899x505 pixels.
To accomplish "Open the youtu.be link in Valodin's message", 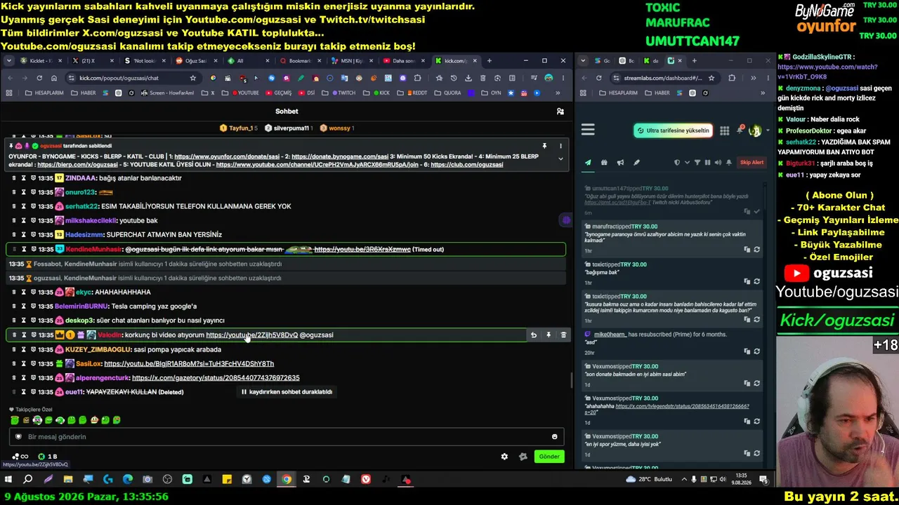I will pyautogui.click(x=251, y=335).
